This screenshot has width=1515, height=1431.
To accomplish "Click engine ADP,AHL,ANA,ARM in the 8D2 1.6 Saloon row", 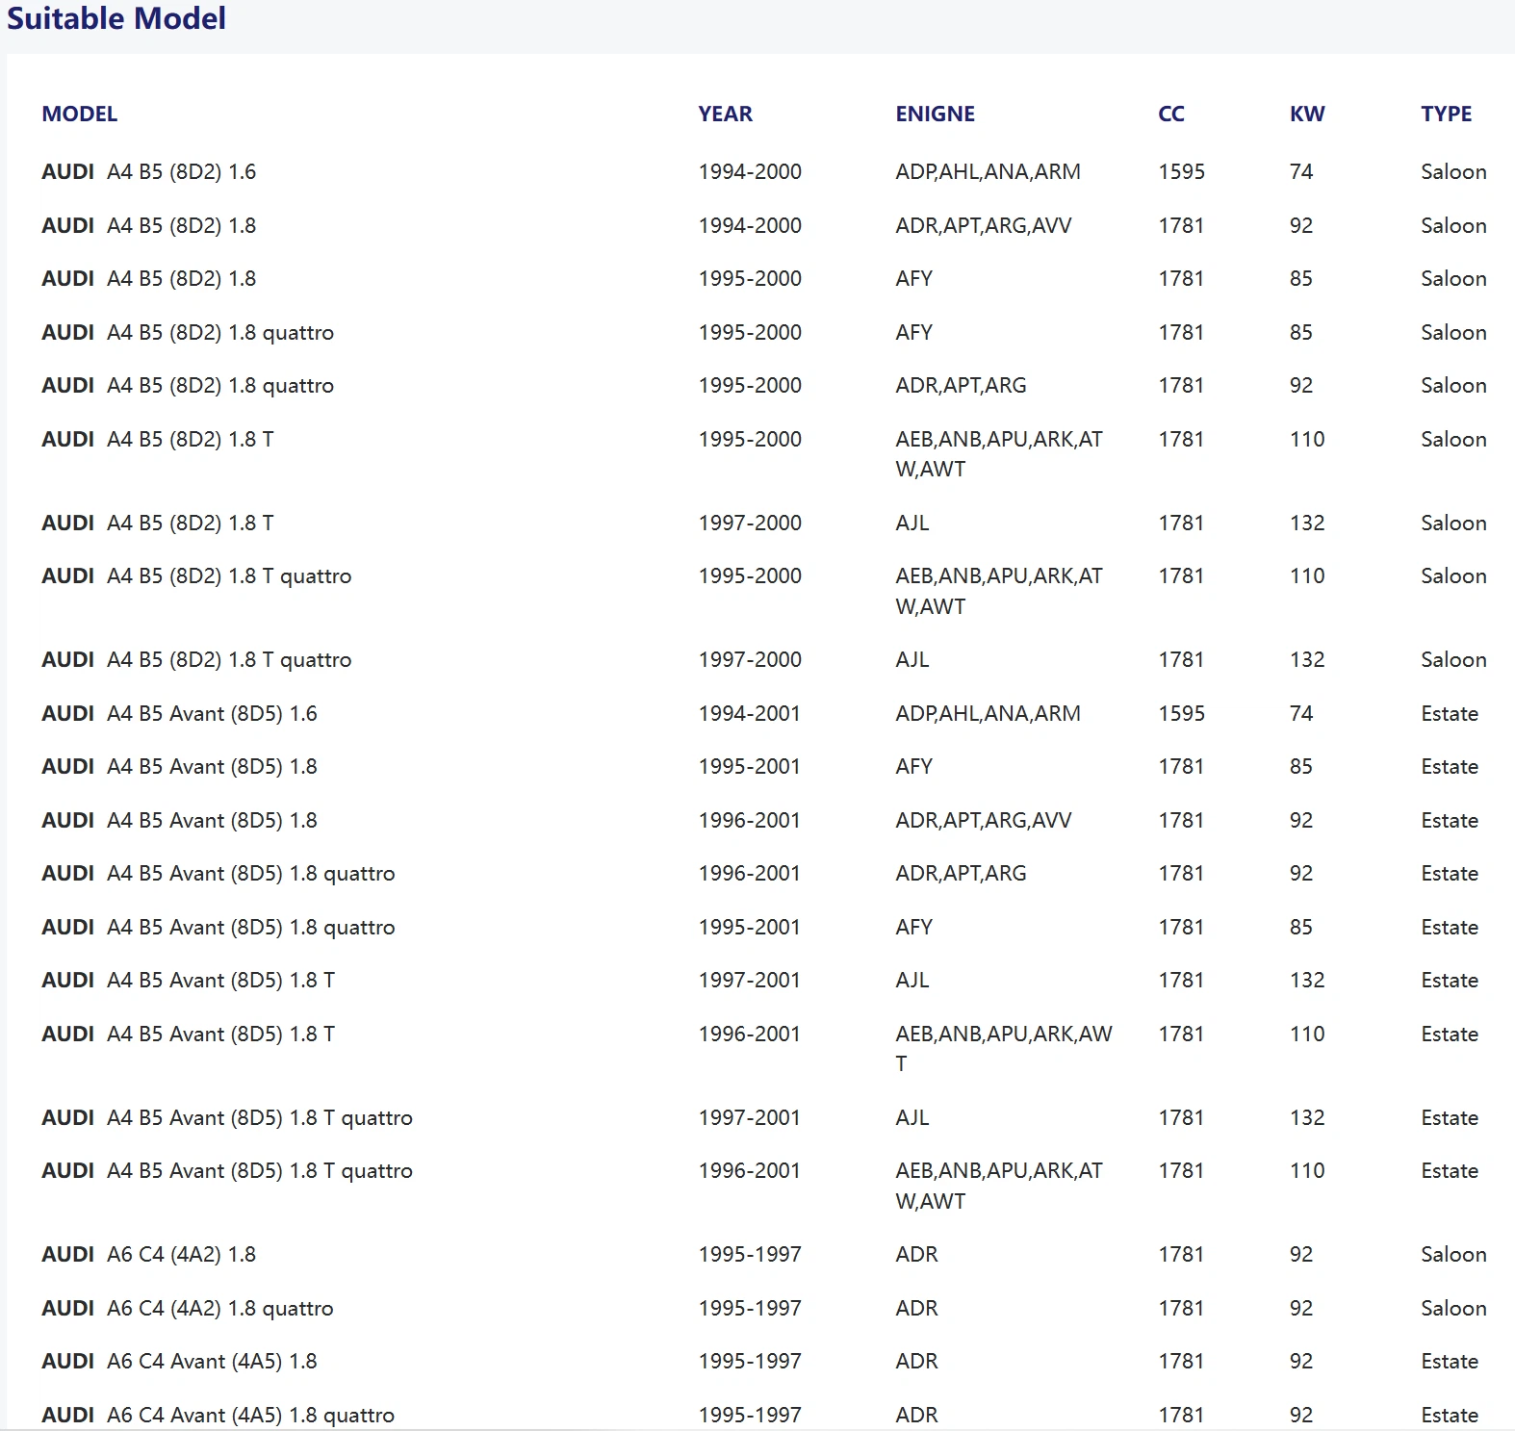I will [x=988, y=171].
